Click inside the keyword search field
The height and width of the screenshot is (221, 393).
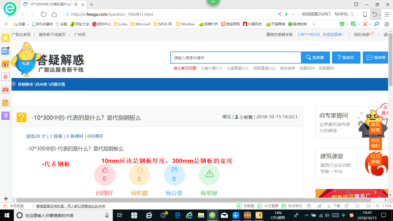click(x=236, y=58)
